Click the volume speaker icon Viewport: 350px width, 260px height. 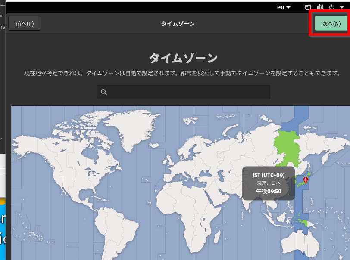(320, 7)
